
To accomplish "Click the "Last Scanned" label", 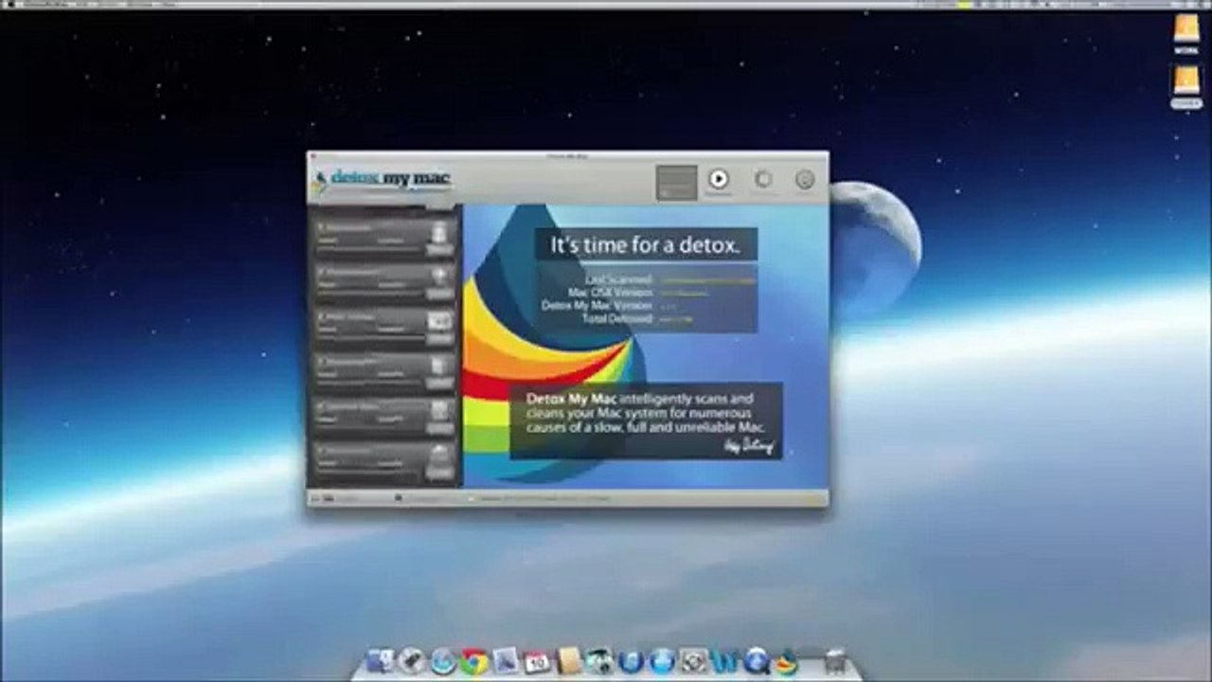I will (619, 279).
